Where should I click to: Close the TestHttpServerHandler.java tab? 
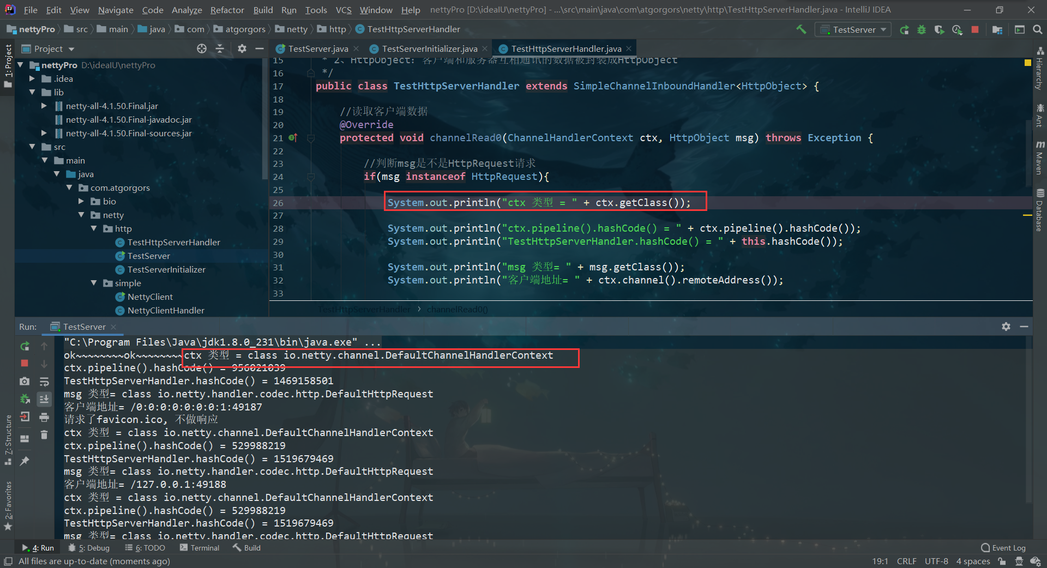(x=629, y=49)
